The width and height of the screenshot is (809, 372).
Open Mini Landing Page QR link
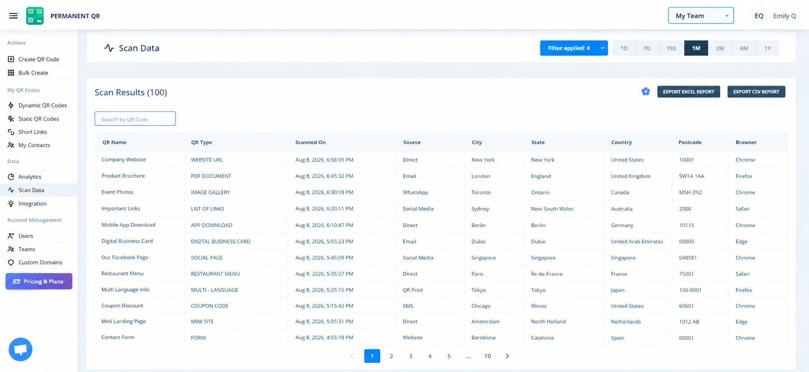tap(124, 321)
